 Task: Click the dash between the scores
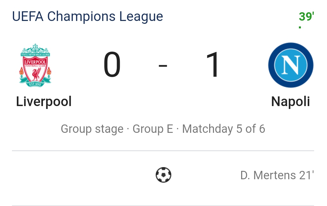pyautogui.click(x=163, y=66)
